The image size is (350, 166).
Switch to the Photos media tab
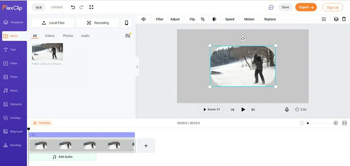point(68,36)
